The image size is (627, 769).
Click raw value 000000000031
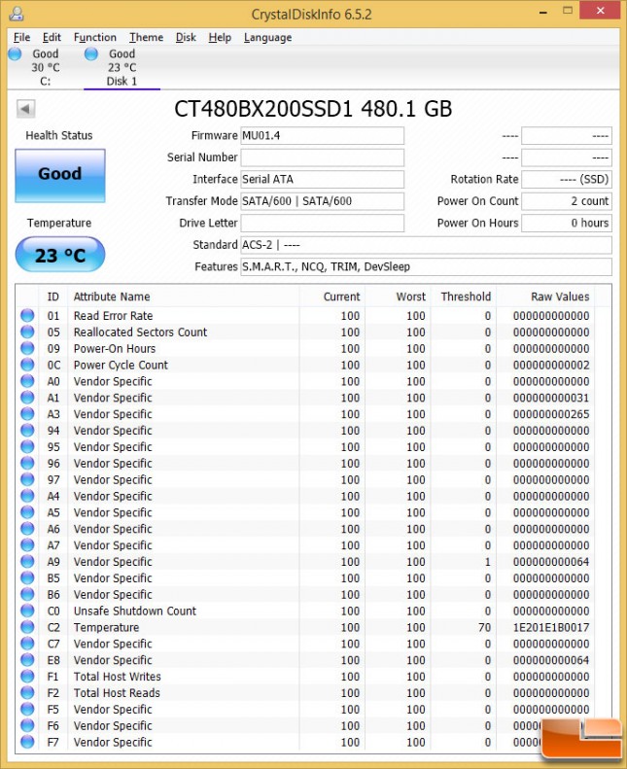click(x=551, y=398)
